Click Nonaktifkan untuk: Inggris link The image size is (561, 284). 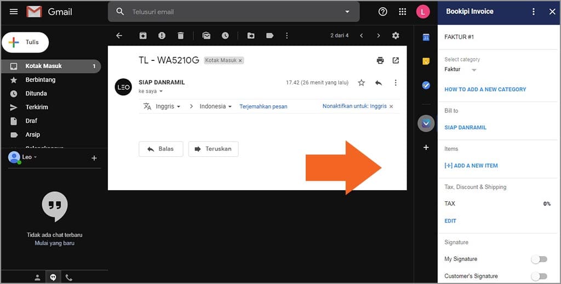tap(354, 106)
